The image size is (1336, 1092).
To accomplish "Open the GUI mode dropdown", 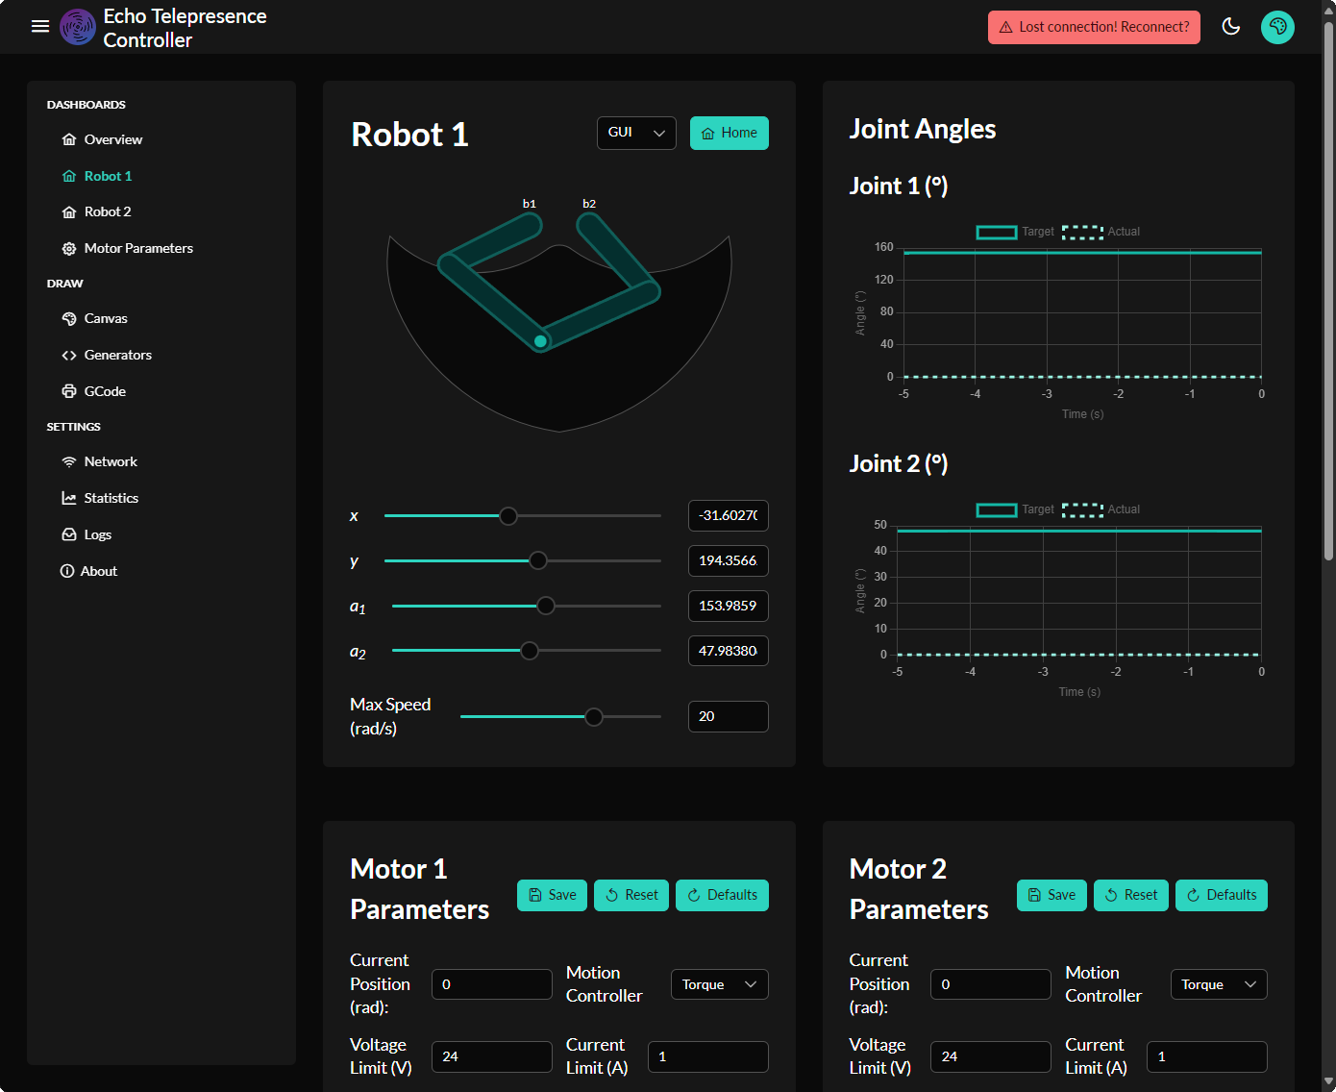I will pos(636,133).
